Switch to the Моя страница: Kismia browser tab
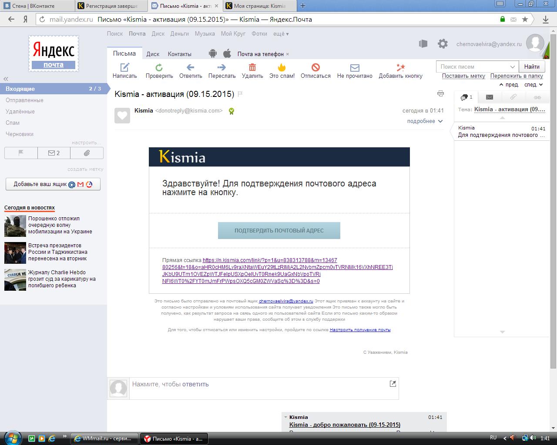557x445 pixels. coord(259,6)
